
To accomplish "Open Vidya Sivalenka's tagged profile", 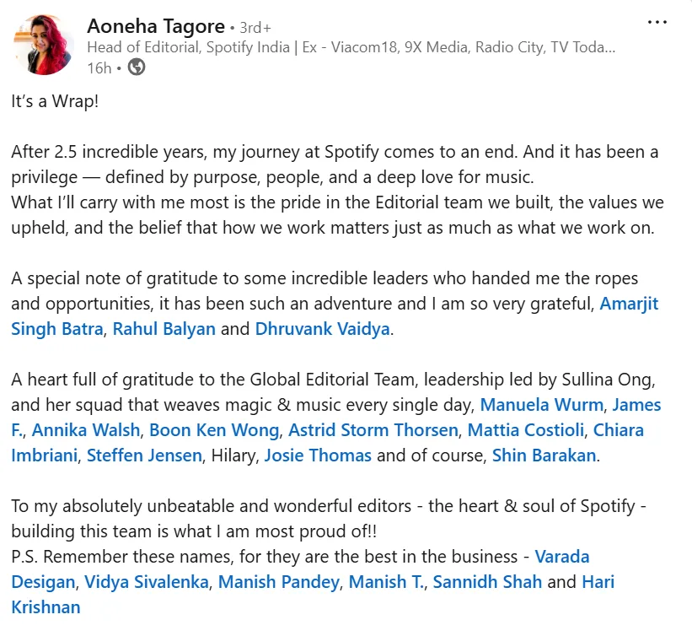I will [x=147, y=582].
